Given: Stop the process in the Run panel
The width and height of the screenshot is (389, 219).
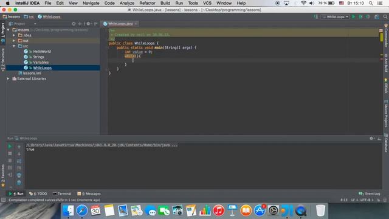Looking at the screenshot, I should tap(10, 153).
